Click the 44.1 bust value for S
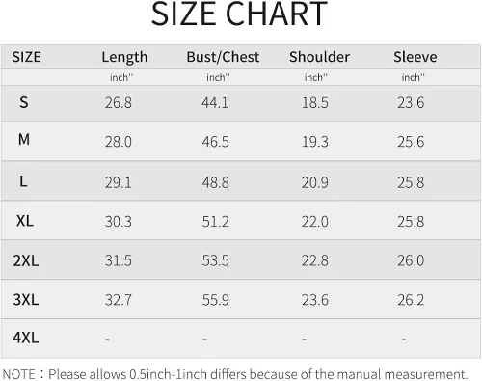Screen dimensions: 482x381 point(215,103)
